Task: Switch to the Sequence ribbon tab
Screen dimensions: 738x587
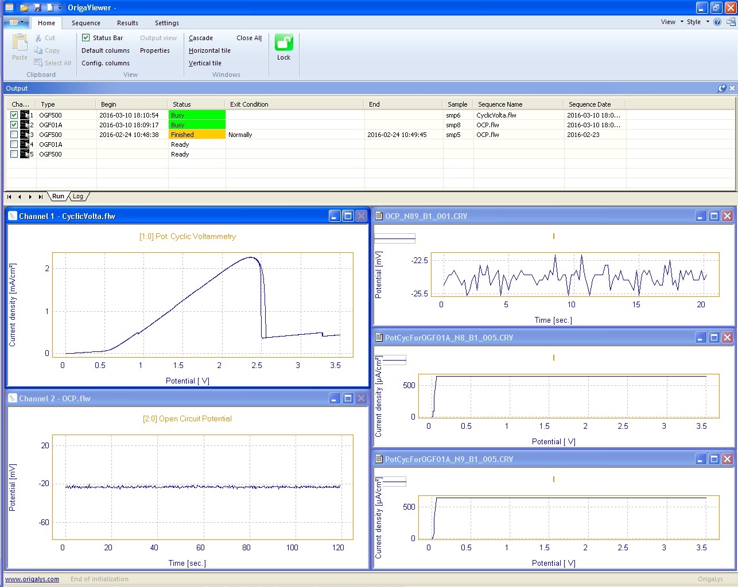Action: point(86,23)
